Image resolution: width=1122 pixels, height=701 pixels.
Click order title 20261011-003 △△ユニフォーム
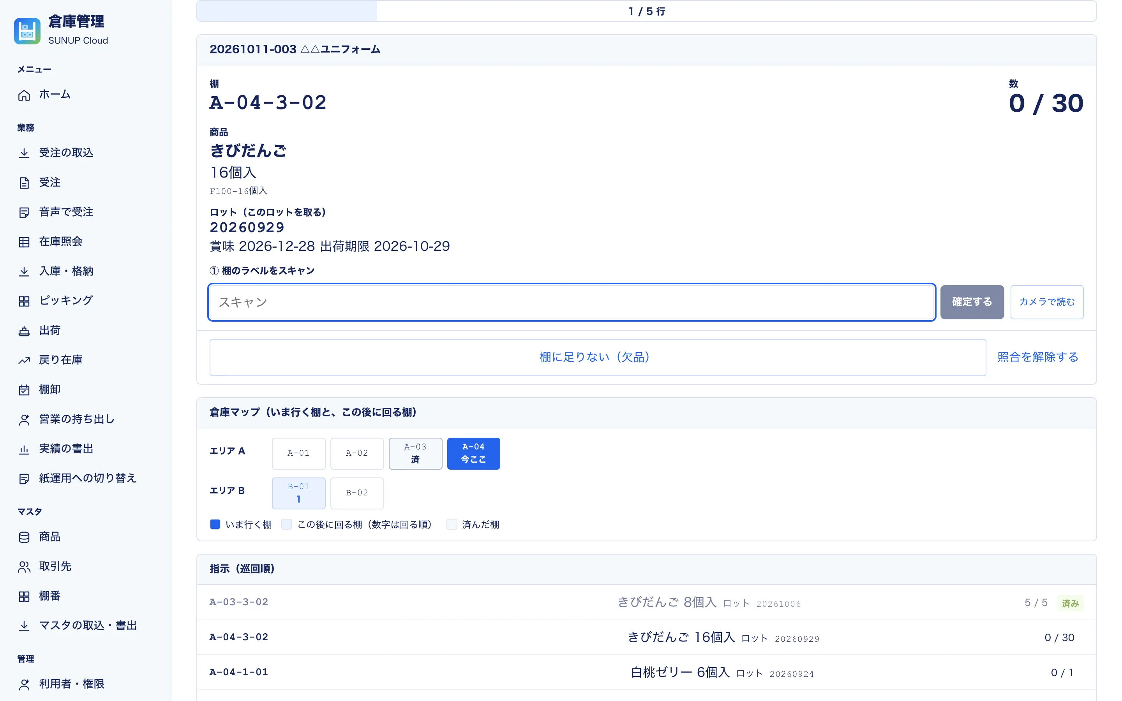coord(295,49)
